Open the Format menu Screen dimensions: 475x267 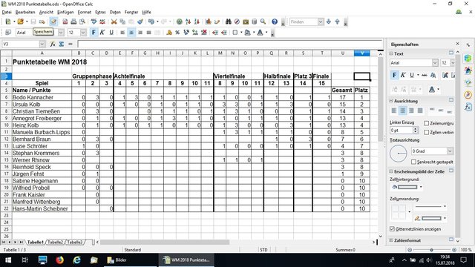(84, 12)
